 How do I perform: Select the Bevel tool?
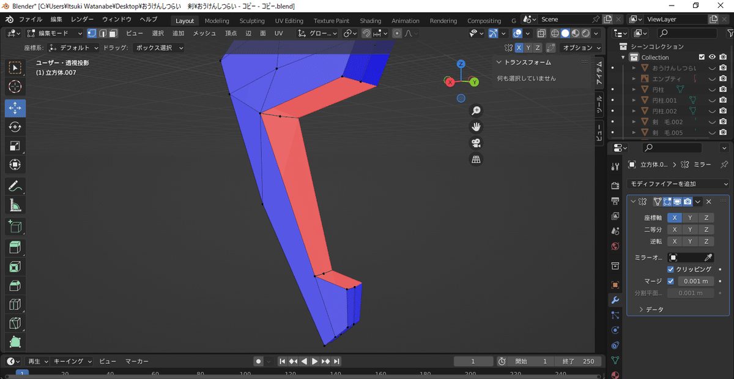[15, 286]
